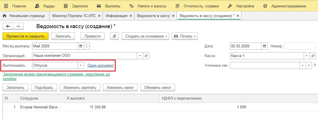Clear the Учтенные как field with X
The image size is (318, 120).
308,66
